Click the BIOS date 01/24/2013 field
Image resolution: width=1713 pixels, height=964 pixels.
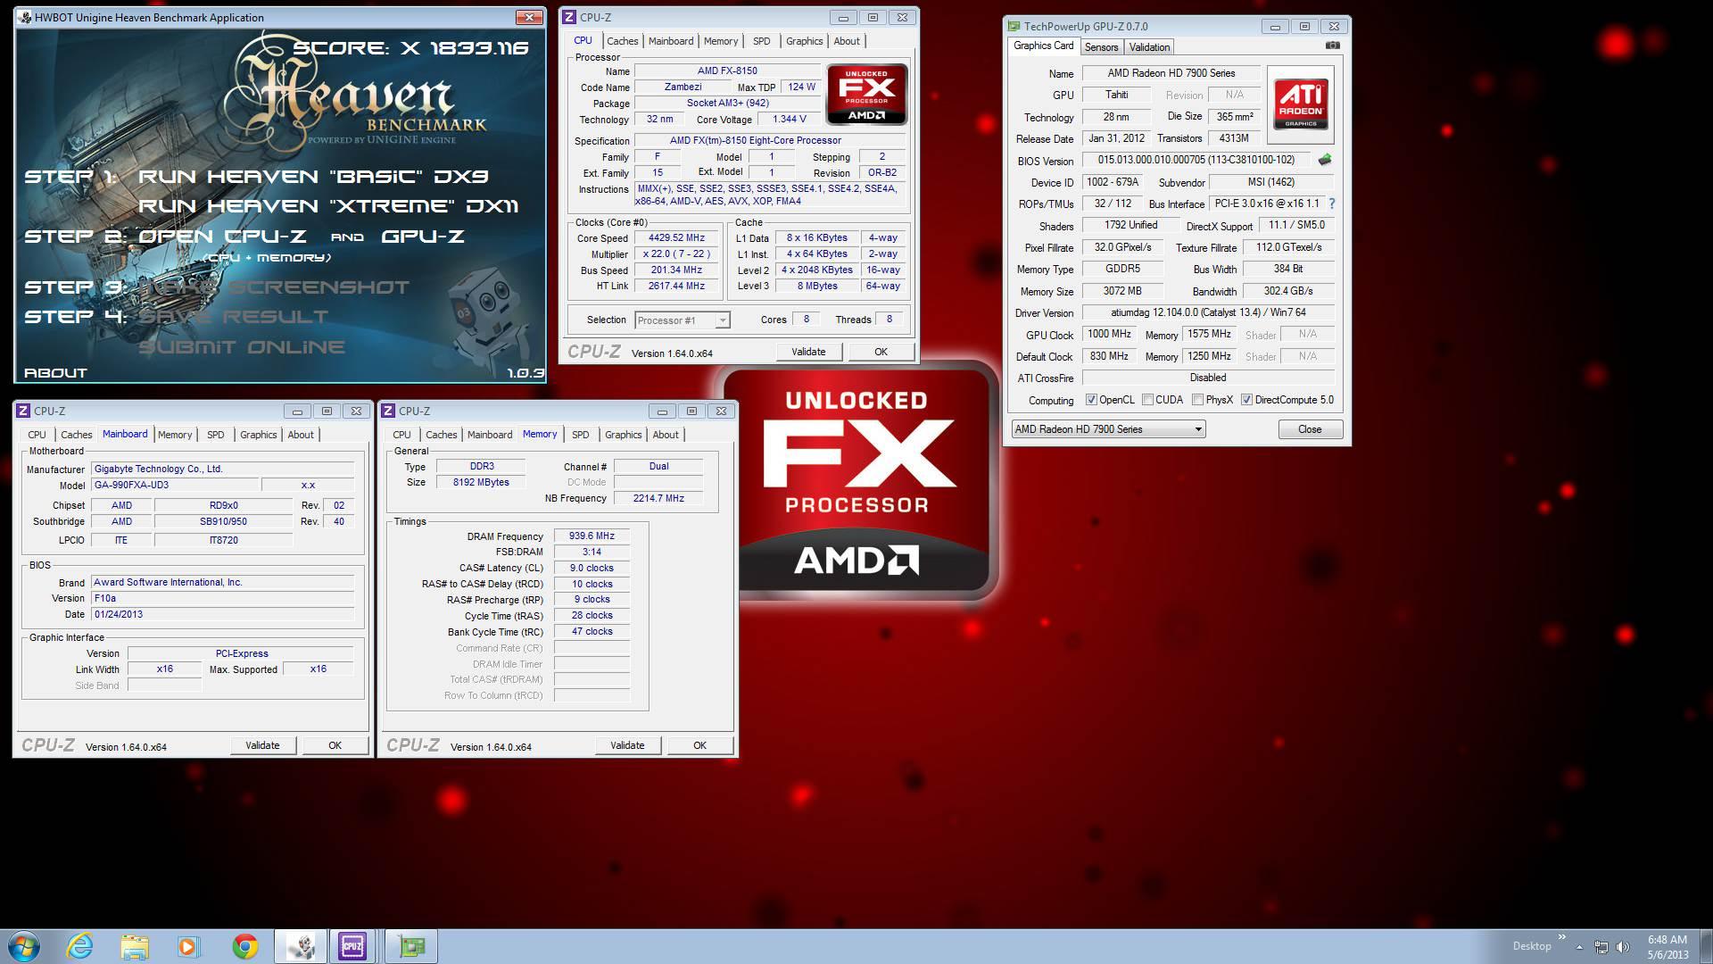pos(222,614)
